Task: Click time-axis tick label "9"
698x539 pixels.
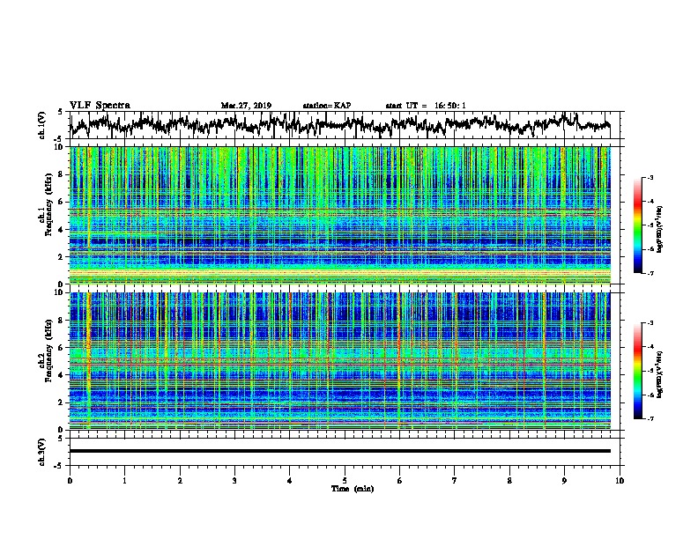Action: [564, 481]
